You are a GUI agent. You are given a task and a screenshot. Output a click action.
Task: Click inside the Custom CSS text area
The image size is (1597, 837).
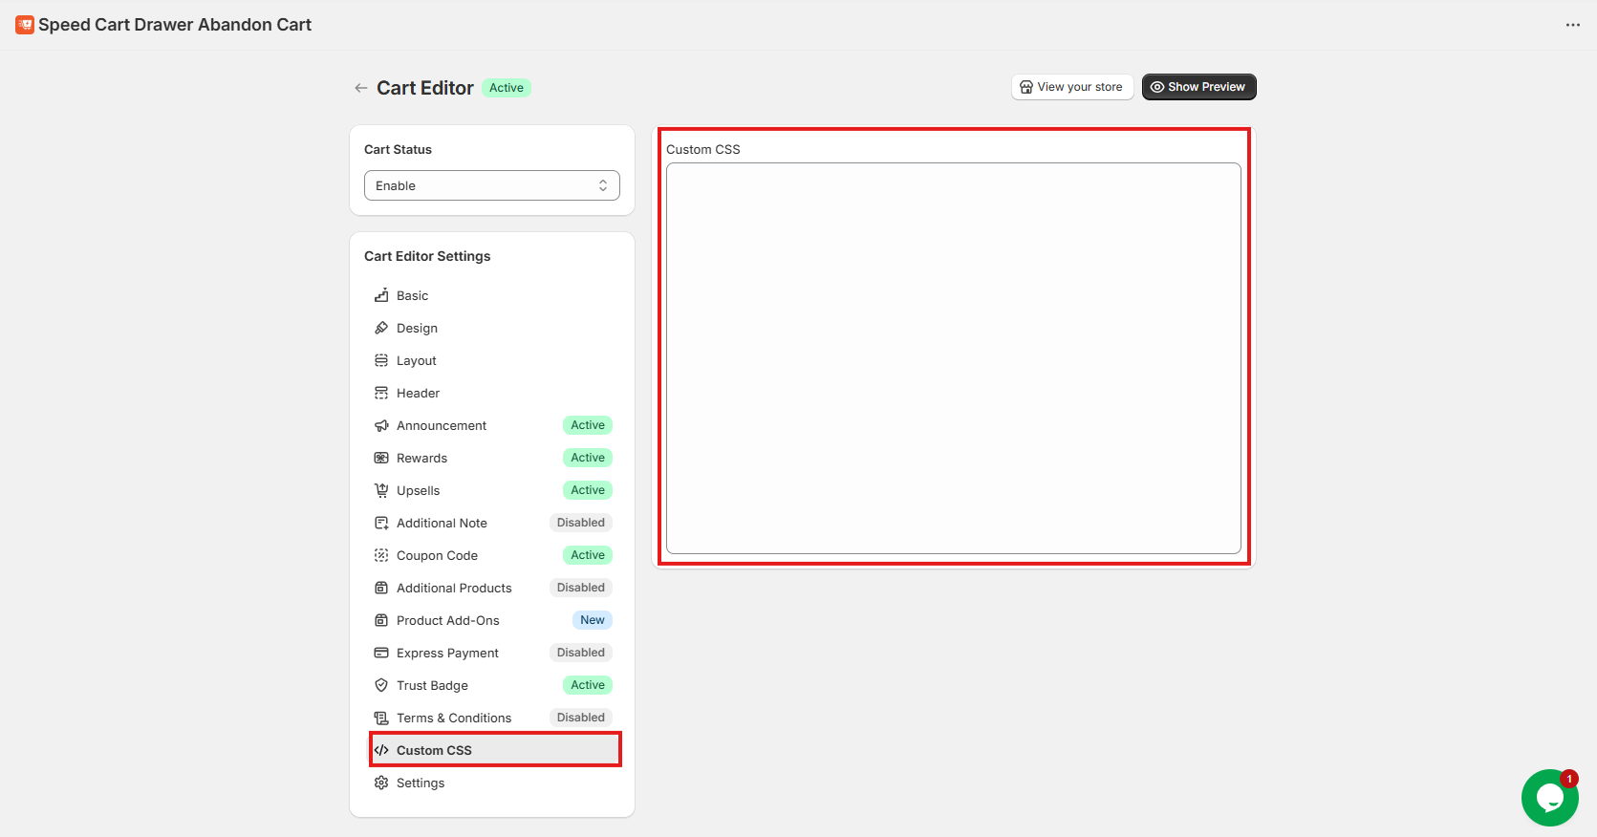[953, 358]
